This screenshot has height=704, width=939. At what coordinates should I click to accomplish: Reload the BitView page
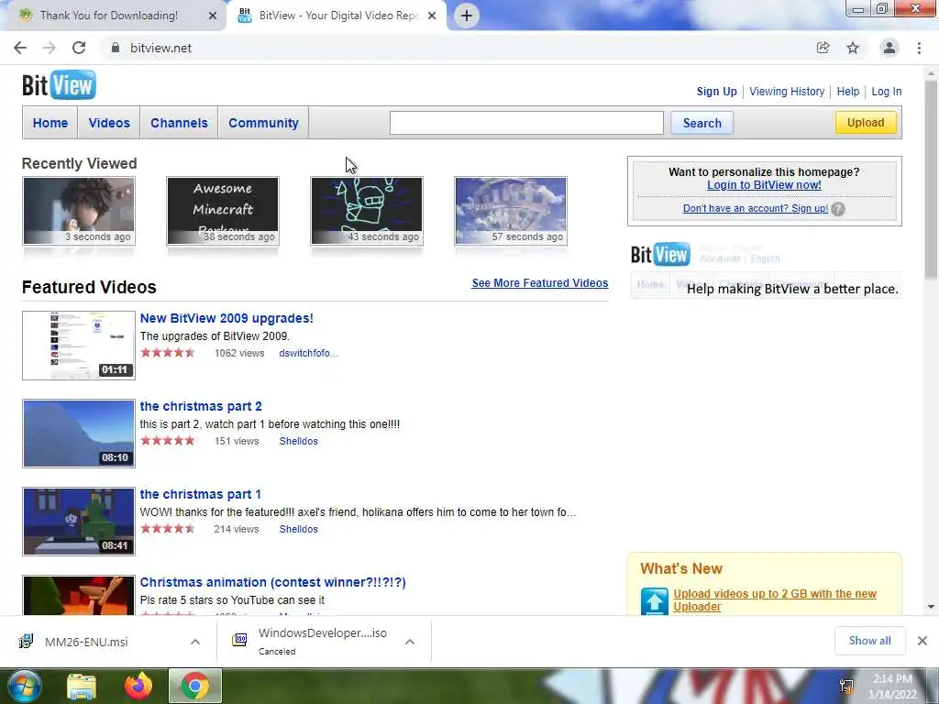pyautogui.click(x=79, y=48)
